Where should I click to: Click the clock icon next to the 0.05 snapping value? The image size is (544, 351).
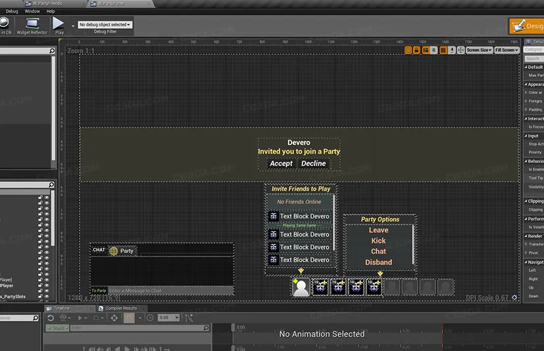[x=150, y=317]
